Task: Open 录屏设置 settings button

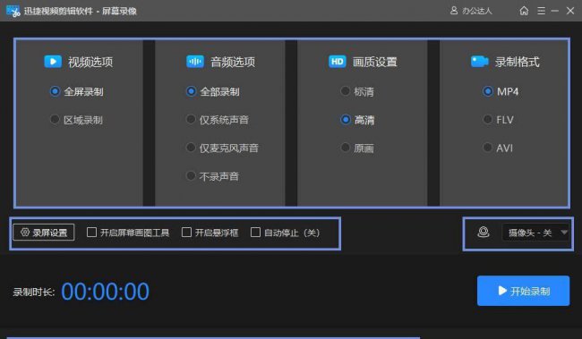Action: tap(44, 233)
